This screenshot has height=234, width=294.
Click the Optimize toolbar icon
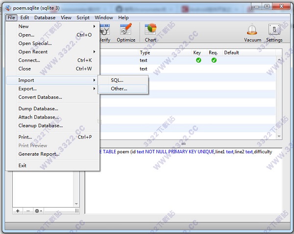126,32
